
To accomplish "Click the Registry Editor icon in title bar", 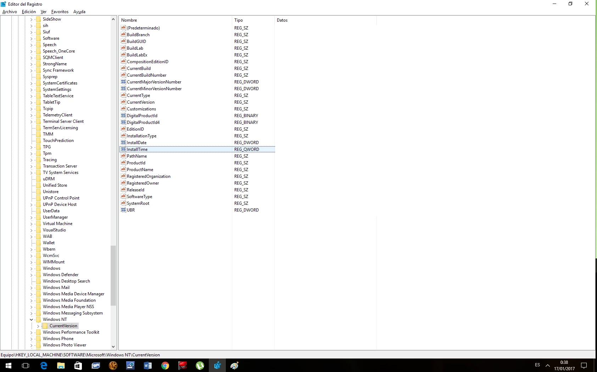I will coord(4,4).
